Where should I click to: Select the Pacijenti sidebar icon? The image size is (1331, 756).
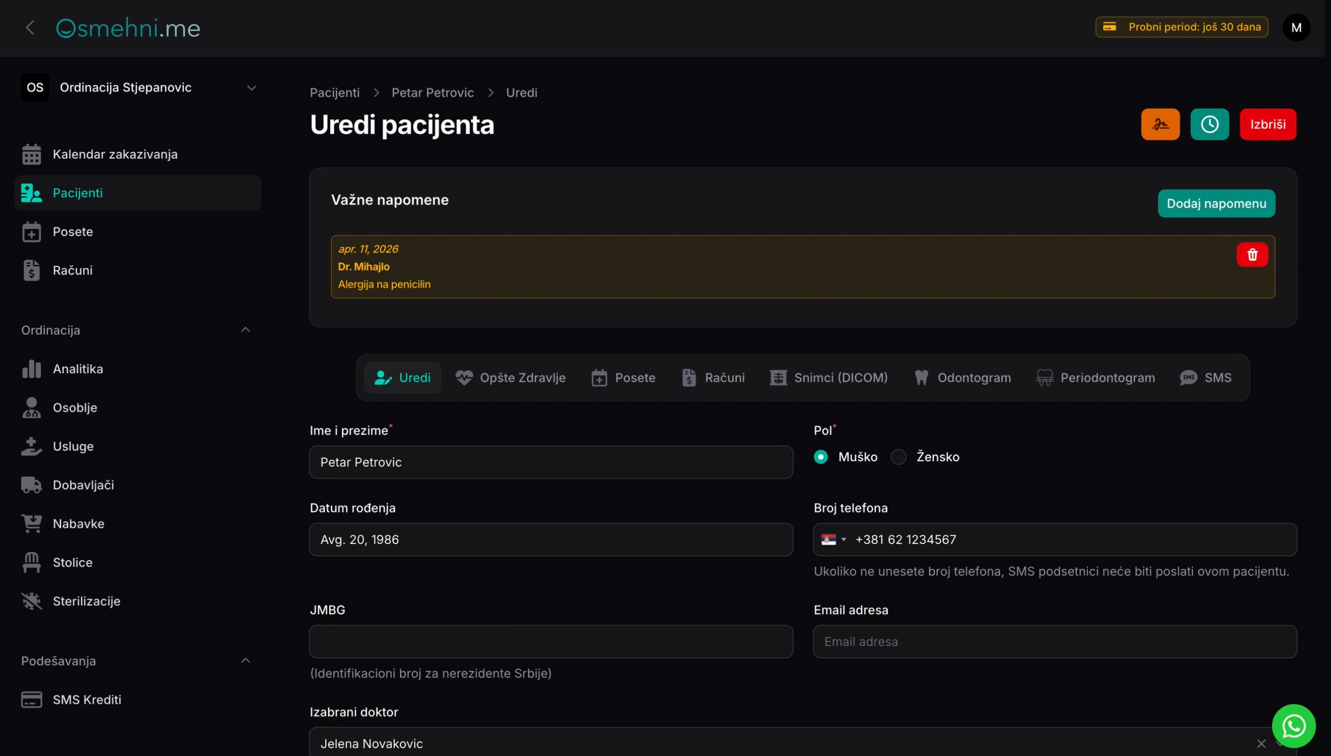[32, 193]
